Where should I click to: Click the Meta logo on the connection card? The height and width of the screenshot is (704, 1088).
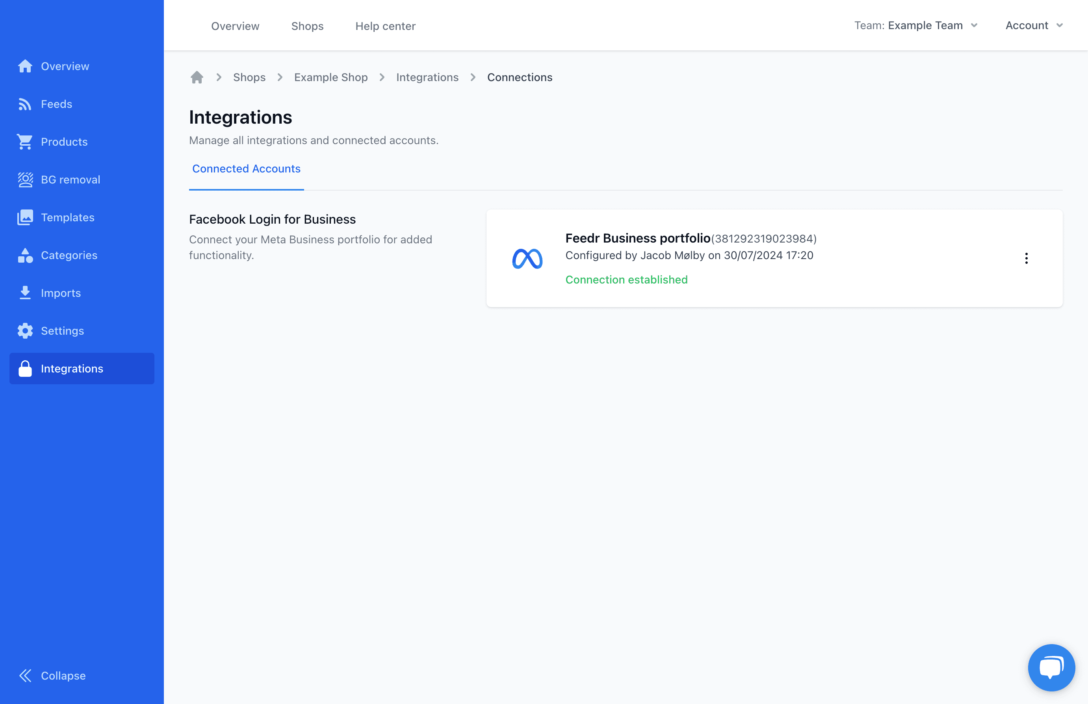click(527, 258)
